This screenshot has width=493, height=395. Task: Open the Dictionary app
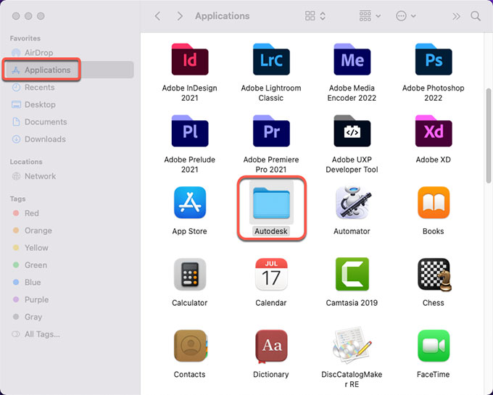271,346
